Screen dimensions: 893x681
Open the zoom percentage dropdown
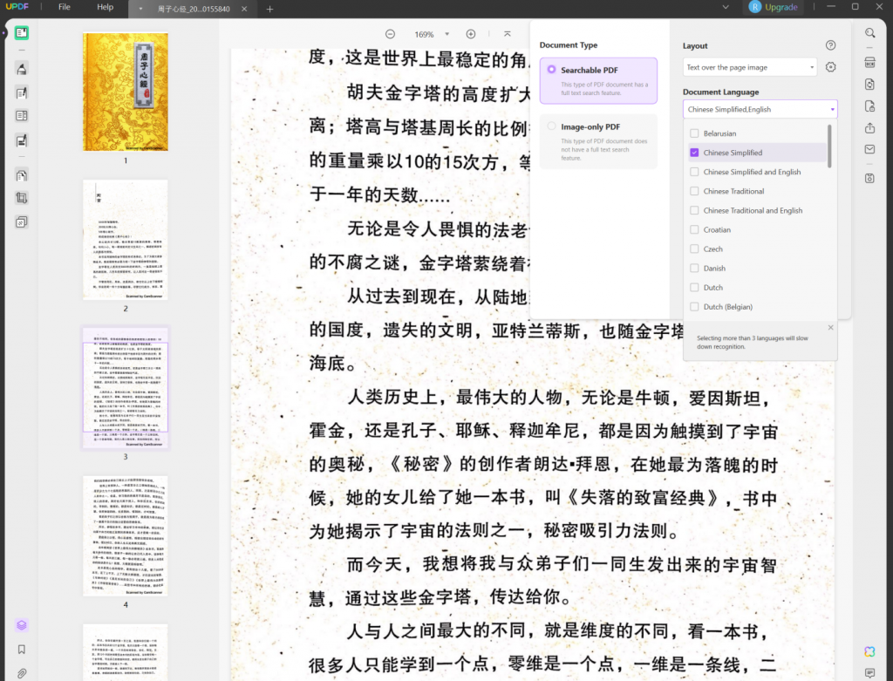point(430,34)
